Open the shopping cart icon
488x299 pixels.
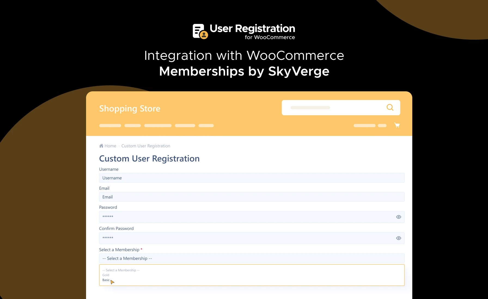click(x=397, y=125)
